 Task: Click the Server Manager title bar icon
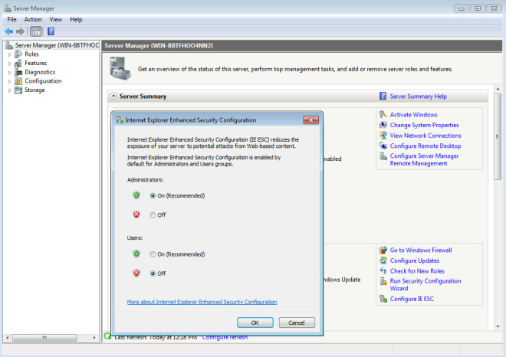(x=8, y=8)
